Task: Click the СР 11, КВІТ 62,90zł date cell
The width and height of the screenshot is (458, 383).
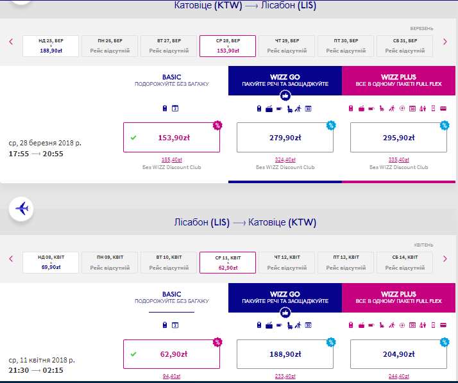Action: (x=228, y=262)
